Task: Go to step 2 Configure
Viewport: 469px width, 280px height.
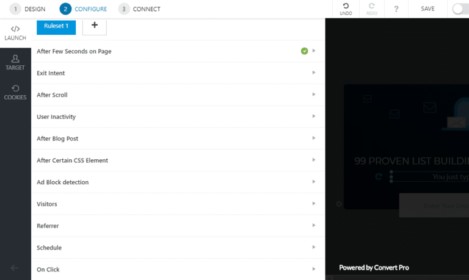Action: pyautogui.click(x=83, y=9)
